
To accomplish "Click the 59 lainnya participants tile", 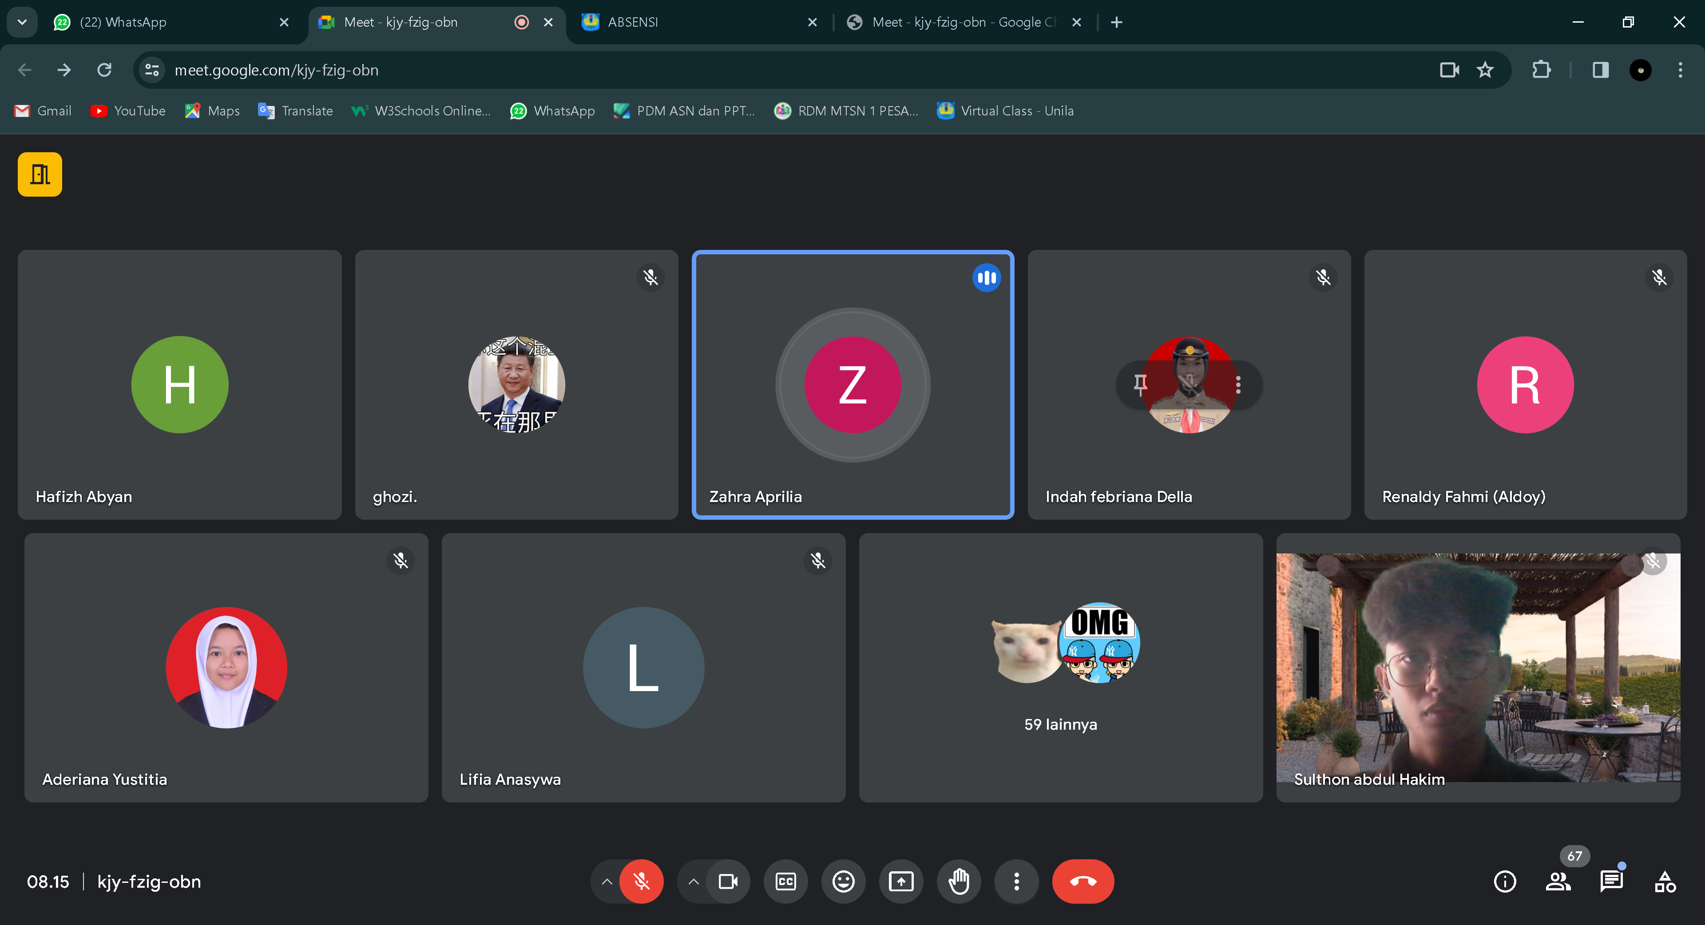I will [1060, 668].
